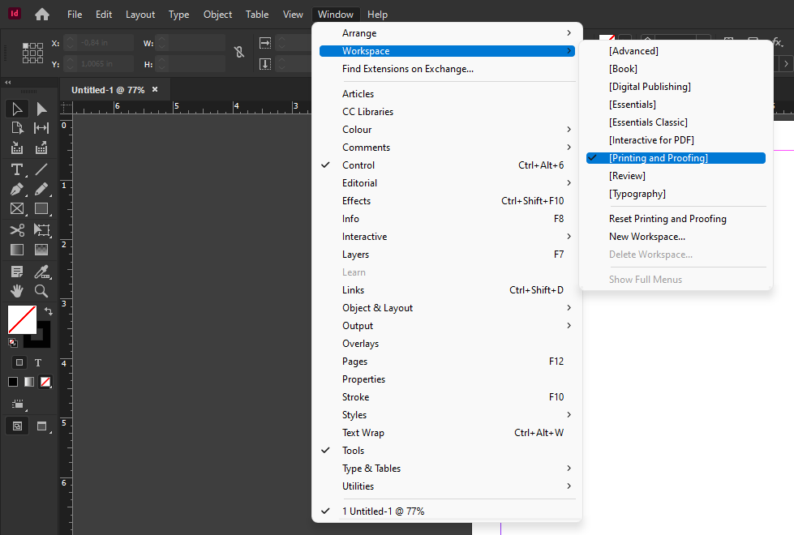Swap fill and stroke arrows
794x535 pixels.
(x=48, y=311)
